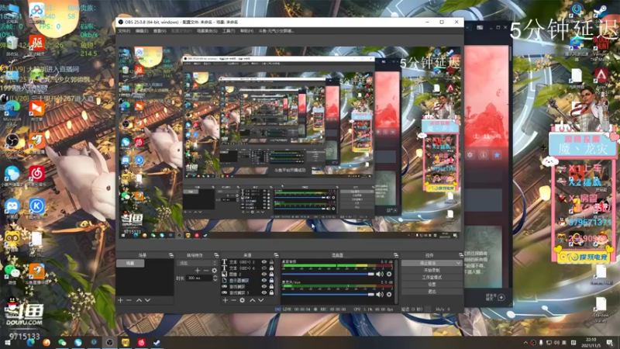Image resolution: width=620 pixels, height=349 pixels.
Task: Pop out the scenes dock panel
Action: [x=170, y=255]
